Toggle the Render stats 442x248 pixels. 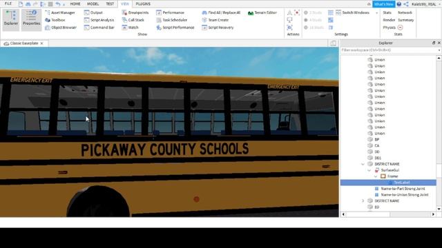(x=389, y=20)
